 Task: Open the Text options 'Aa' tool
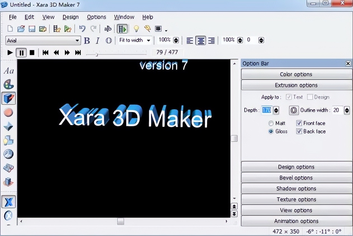[9, 71]
